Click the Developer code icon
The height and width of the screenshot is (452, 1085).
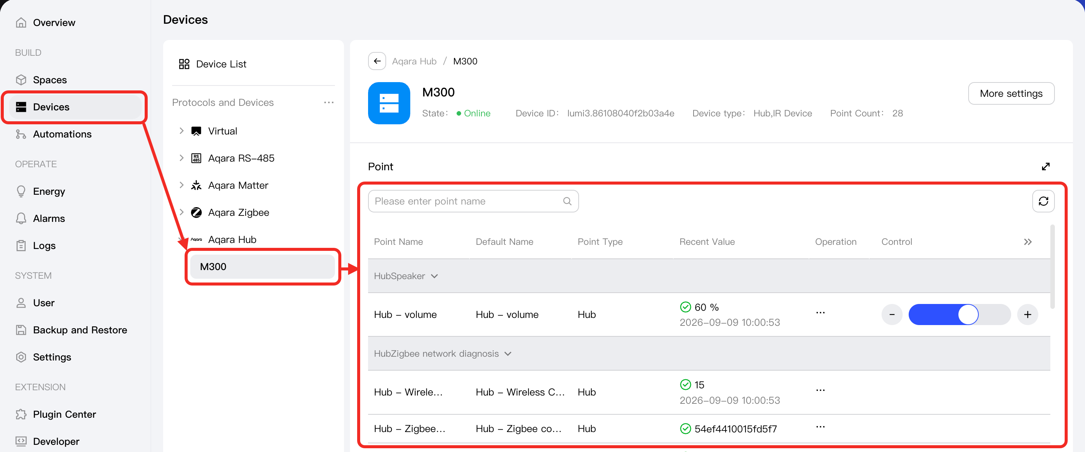click(x=21, y=441)
